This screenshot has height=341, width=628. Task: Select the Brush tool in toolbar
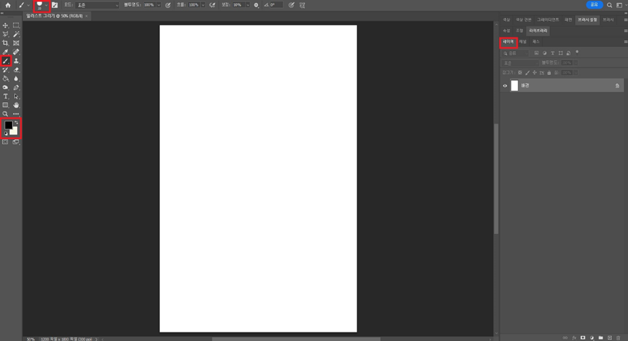[x=5, y=61]
